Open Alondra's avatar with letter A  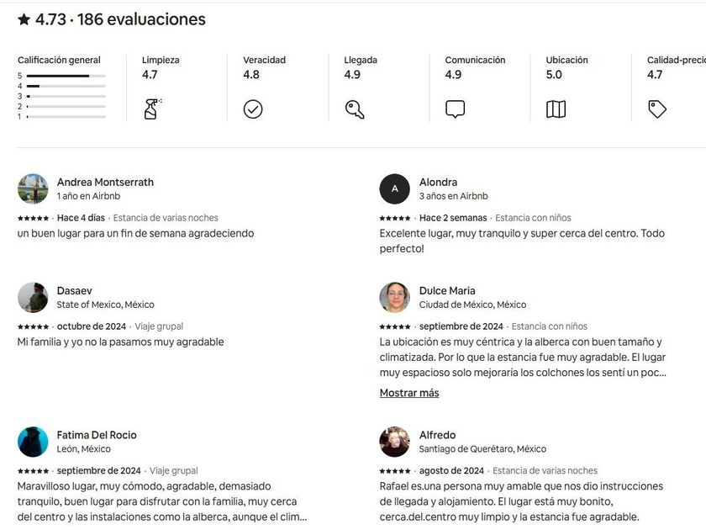(x=395, y=188)
